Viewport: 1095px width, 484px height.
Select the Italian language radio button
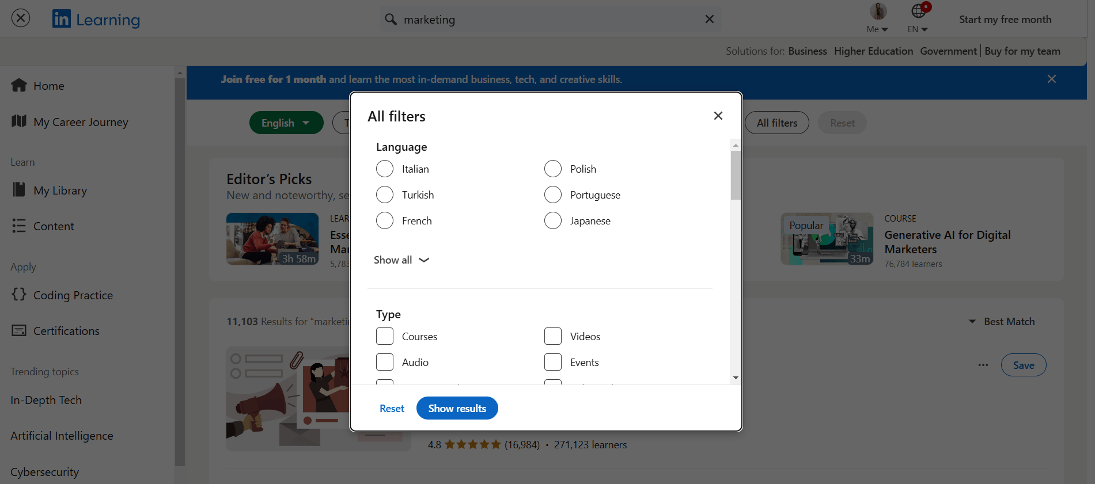[385, 169]
